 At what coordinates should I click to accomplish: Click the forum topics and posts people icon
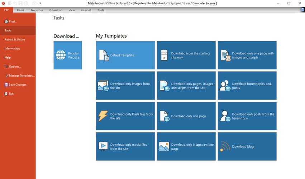(x=225, y=86)
